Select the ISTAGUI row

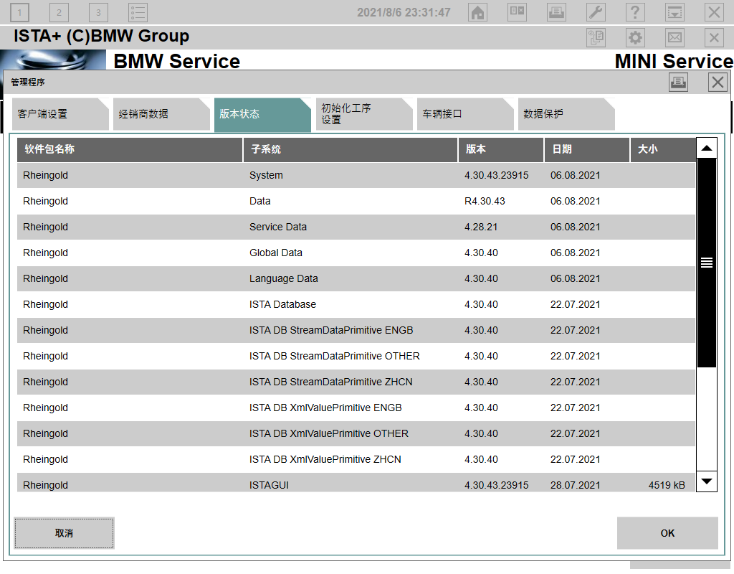[x=356, y=483]
